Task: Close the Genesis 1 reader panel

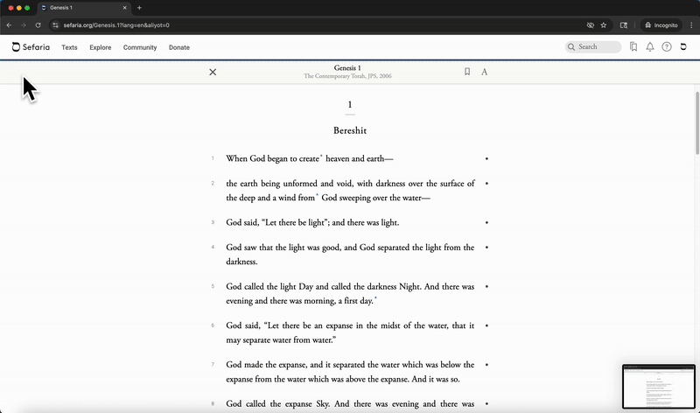Action: [x=213, y=72]
